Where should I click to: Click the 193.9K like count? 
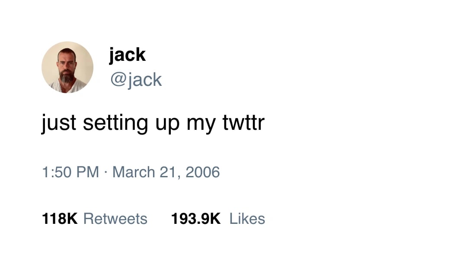coord(195,219)
